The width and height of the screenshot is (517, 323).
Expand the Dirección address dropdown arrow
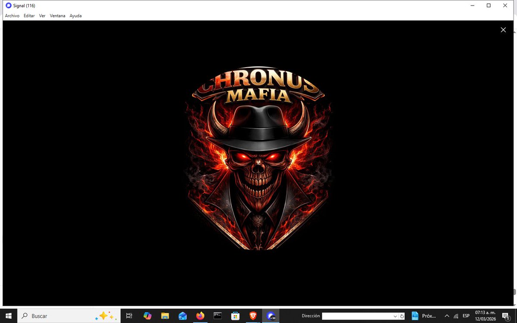pos(396,316)
